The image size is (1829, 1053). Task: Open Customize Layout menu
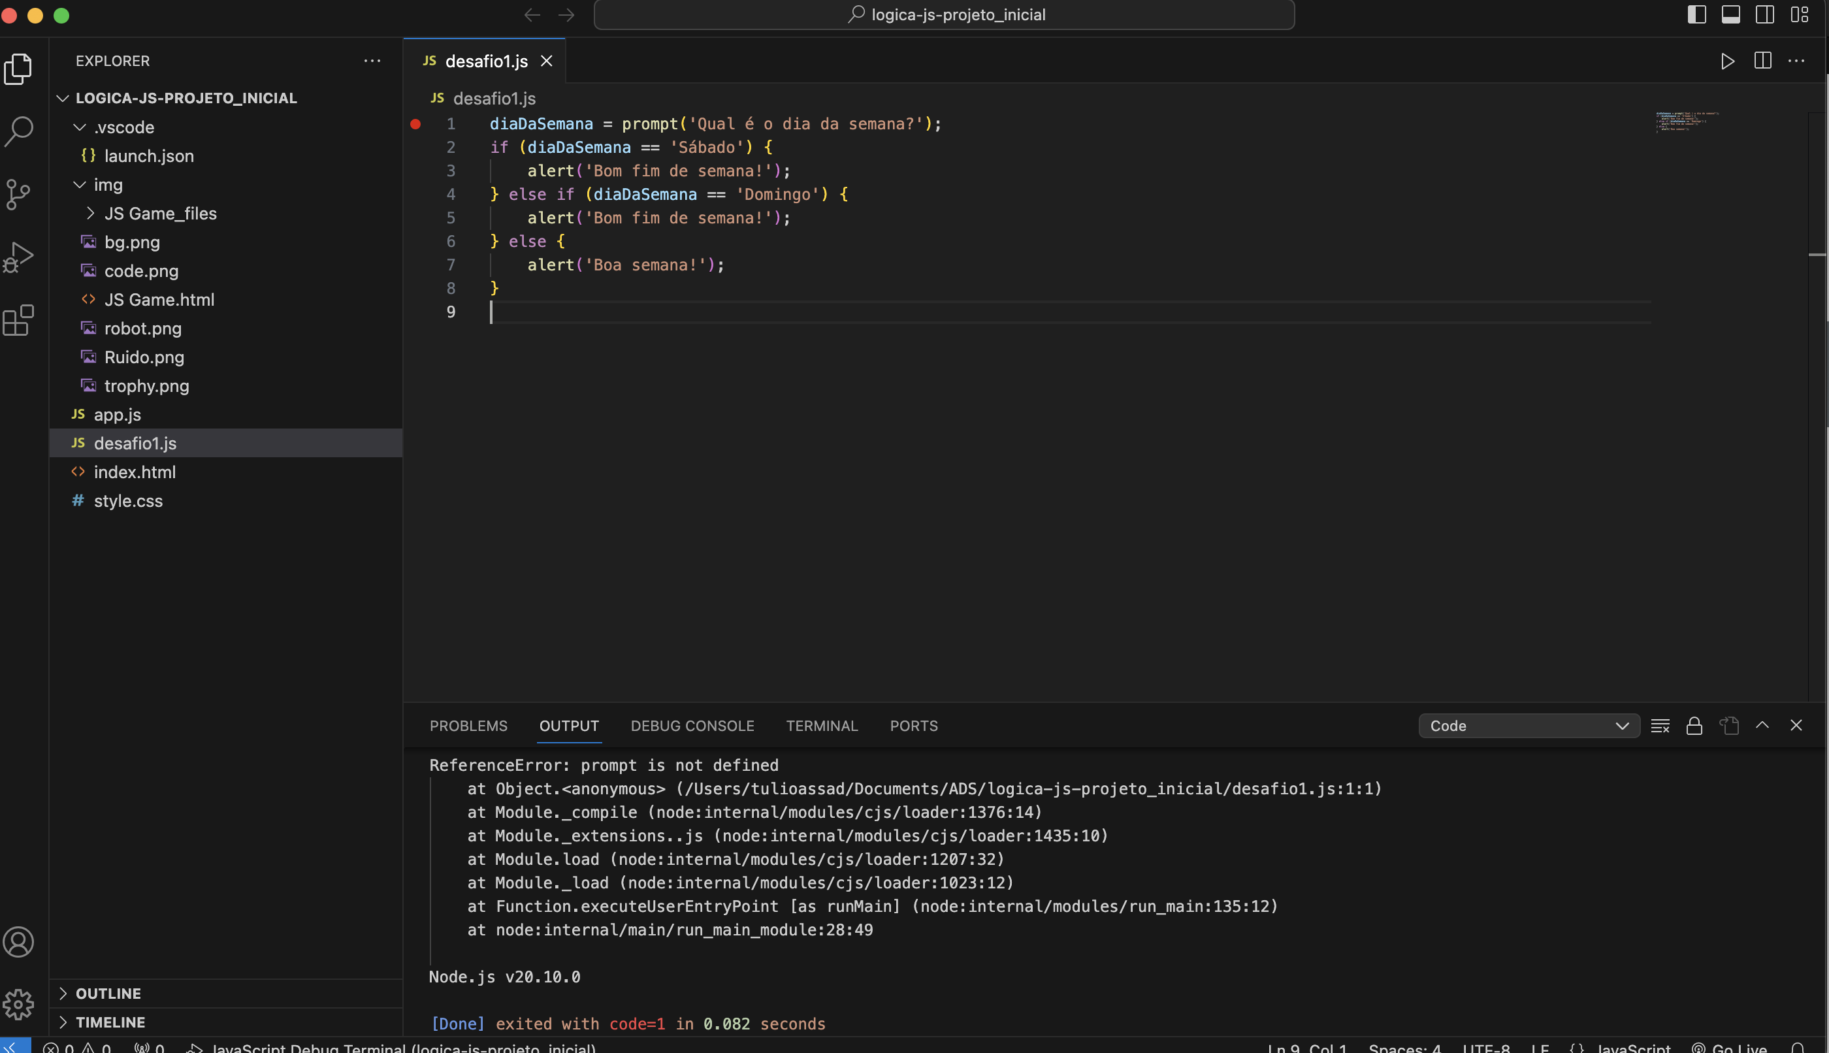point(1800,14)
